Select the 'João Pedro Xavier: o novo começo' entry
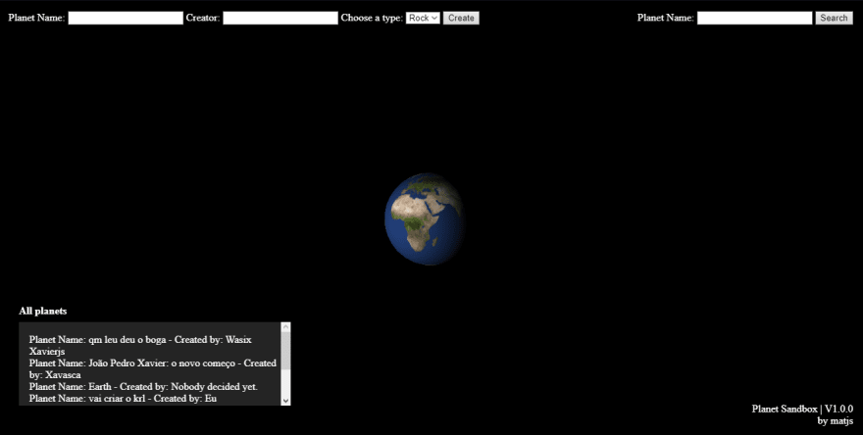 click(152, 369)
